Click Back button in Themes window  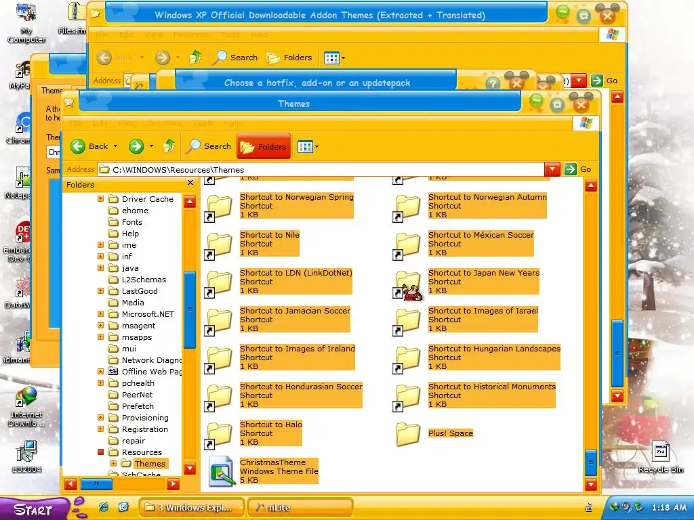pyautogui.click(x=89, y=146)
